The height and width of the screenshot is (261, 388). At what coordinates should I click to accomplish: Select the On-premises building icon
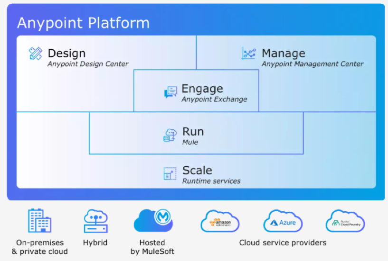click(39, 221)
